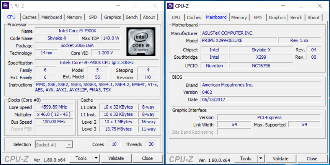Click the technology value '14 nm'
This screenshot has height=165, width=330.
tap(46, 52)
